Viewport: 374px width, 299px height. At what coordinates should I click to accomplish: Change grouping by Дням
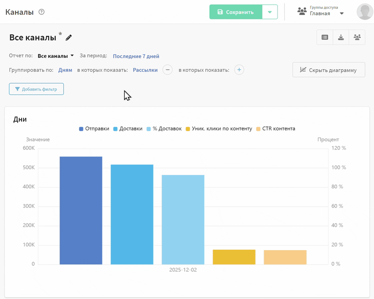point(65,70)
